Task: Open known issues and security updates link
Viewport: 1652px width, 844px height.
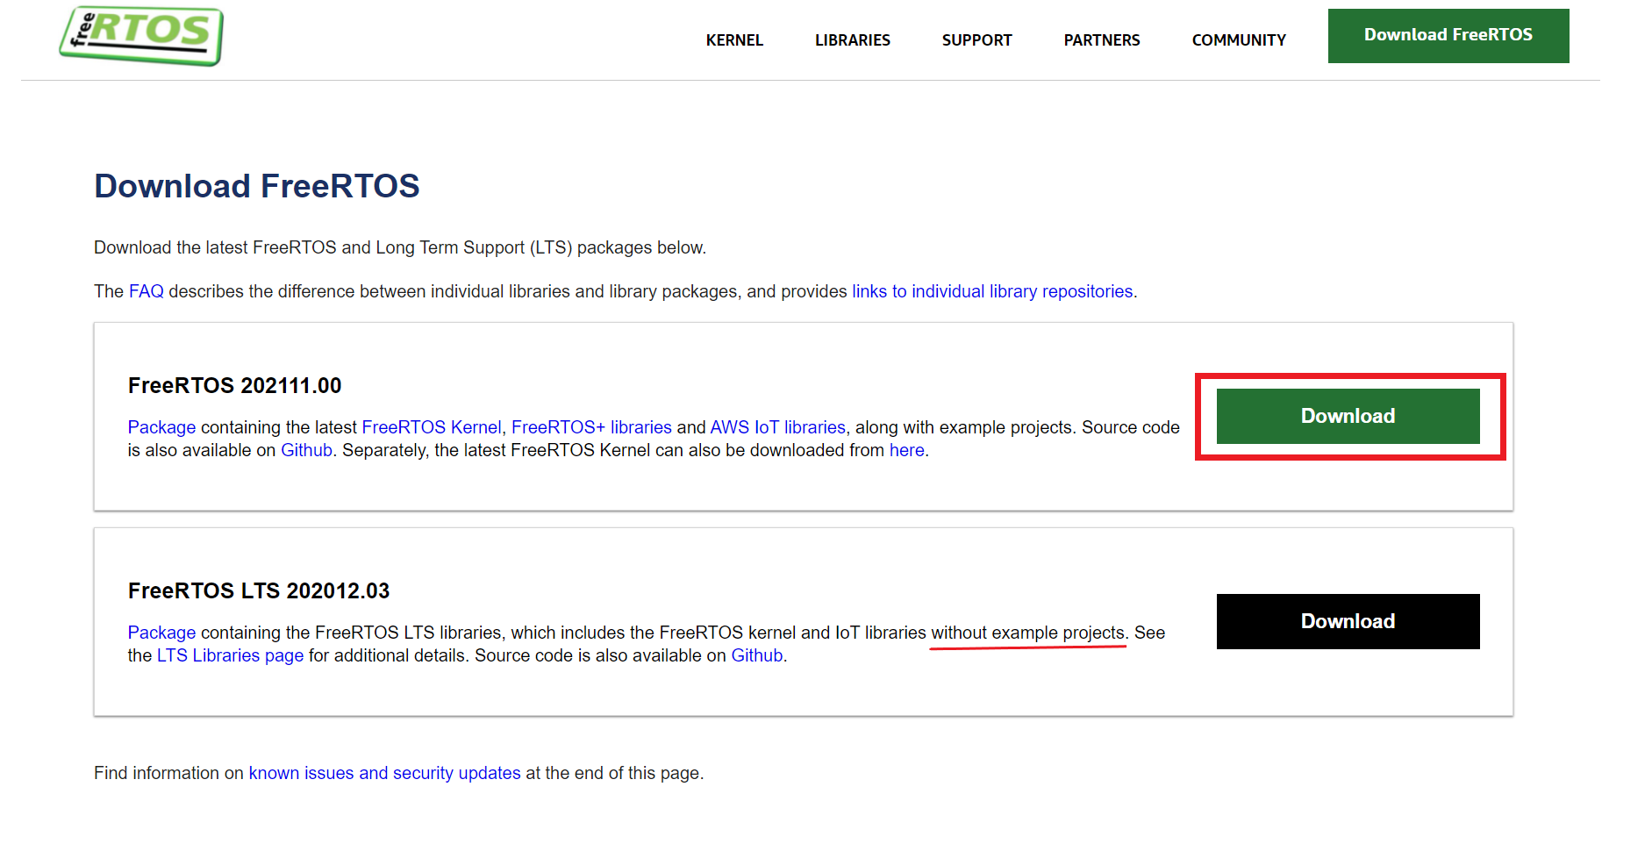Action: (384, 773)
